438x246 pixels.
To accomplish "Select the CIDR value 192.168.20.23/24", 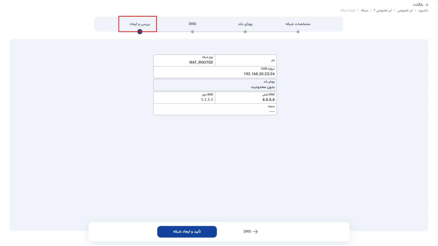I will pyautogui.click(x=259, y=74).
